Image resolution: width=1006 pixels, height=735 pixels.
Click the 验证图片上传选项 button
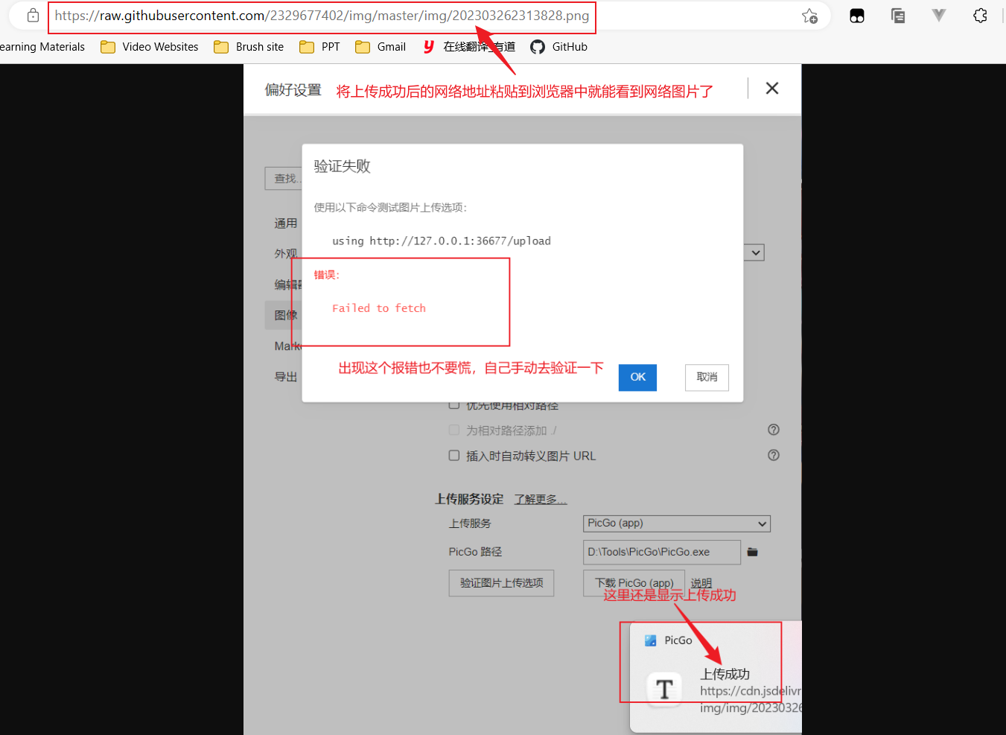[501, 583]
